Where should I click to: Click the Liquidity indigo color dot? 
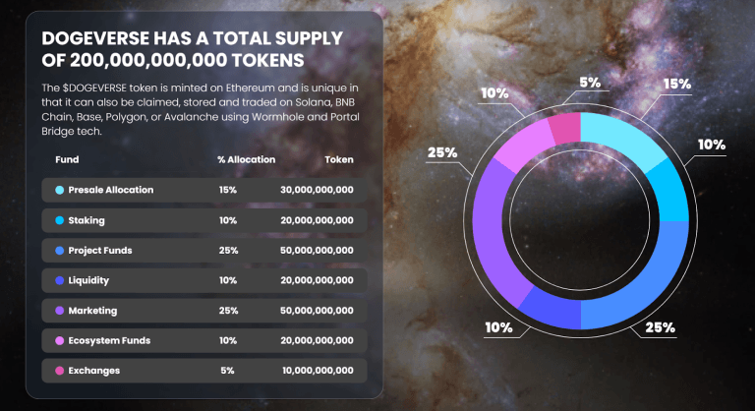click(60, 280)
